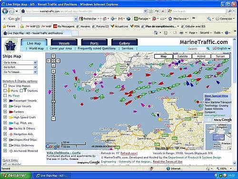Open the Gallery tab
The image size is (238, 179).
click(x=124, y=43)
